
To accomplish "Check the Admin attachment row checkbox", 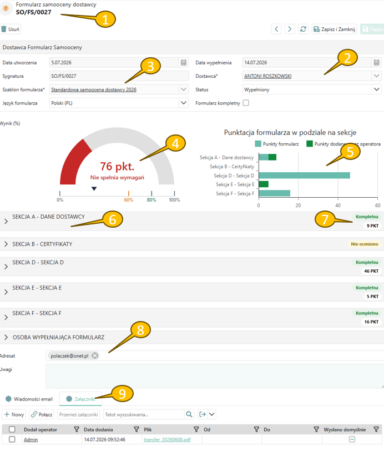I will click(x=12, y=439).
